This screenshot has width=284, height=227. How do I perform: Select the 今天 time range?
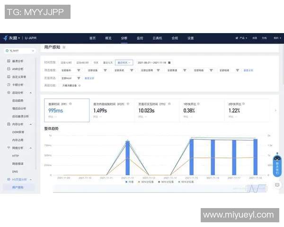pos(96,62)
